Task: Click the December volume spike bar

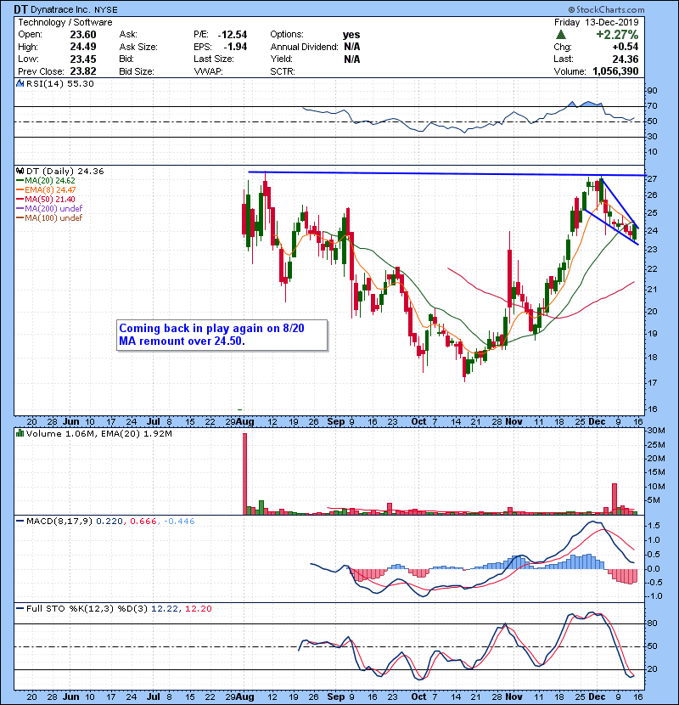Action: 614,499
